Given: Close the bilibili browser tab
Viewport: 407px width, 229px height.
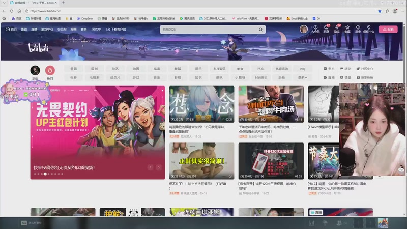Looking at the screenshot, I should 56,3.
